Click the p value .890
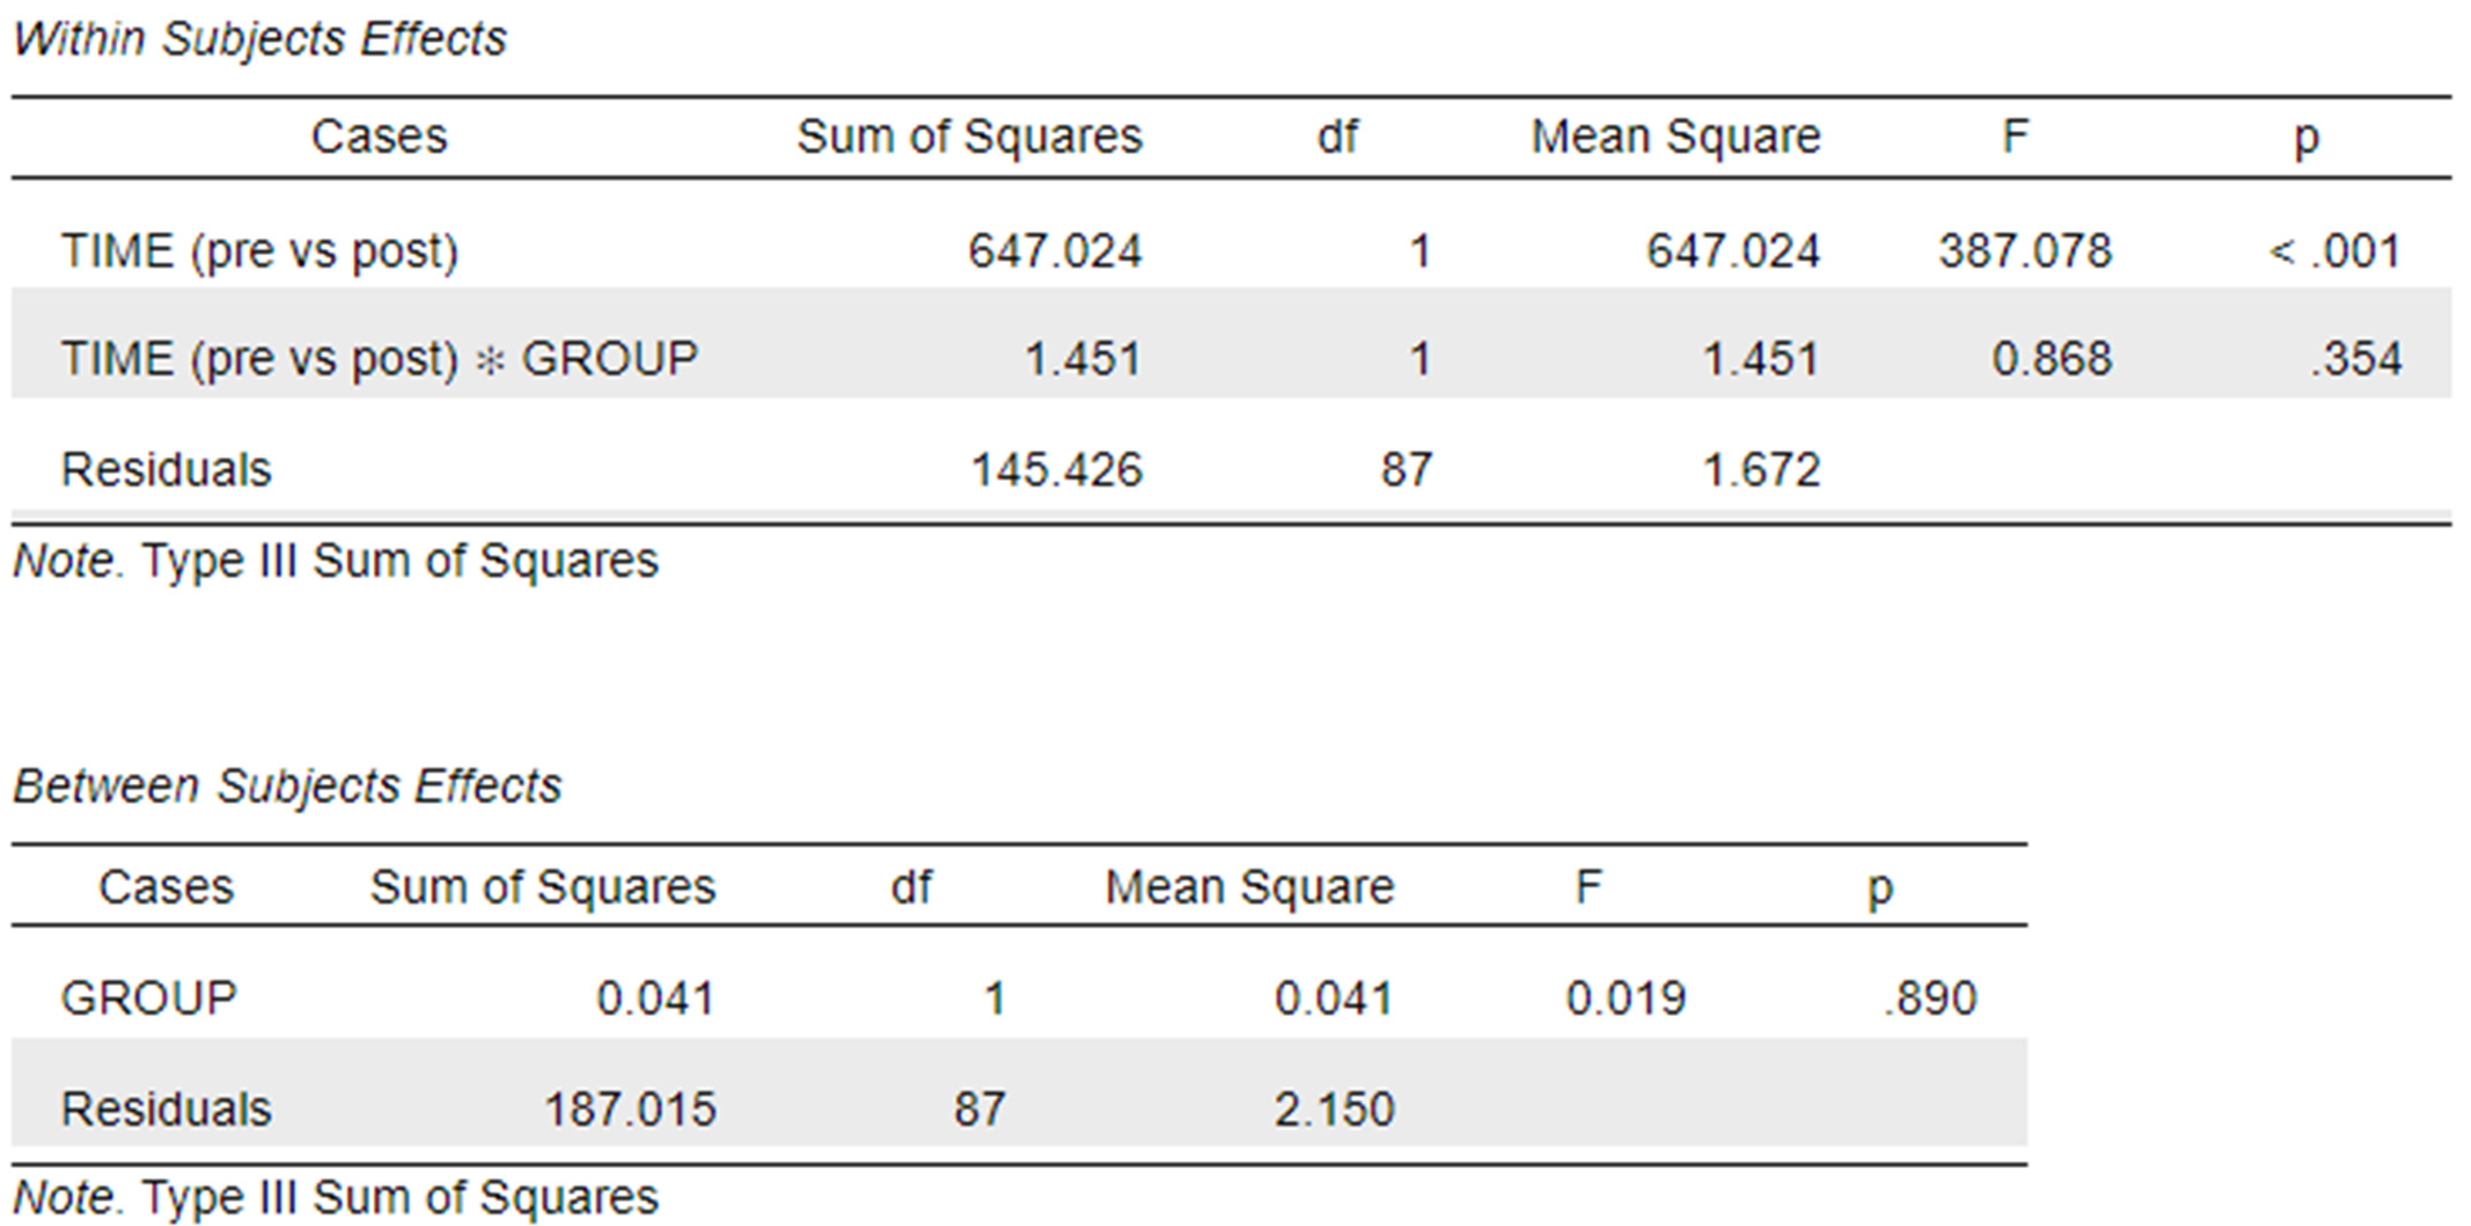Viewport: 2471px width, 1226px height. pyautogui.click(x=1930, y=998)
